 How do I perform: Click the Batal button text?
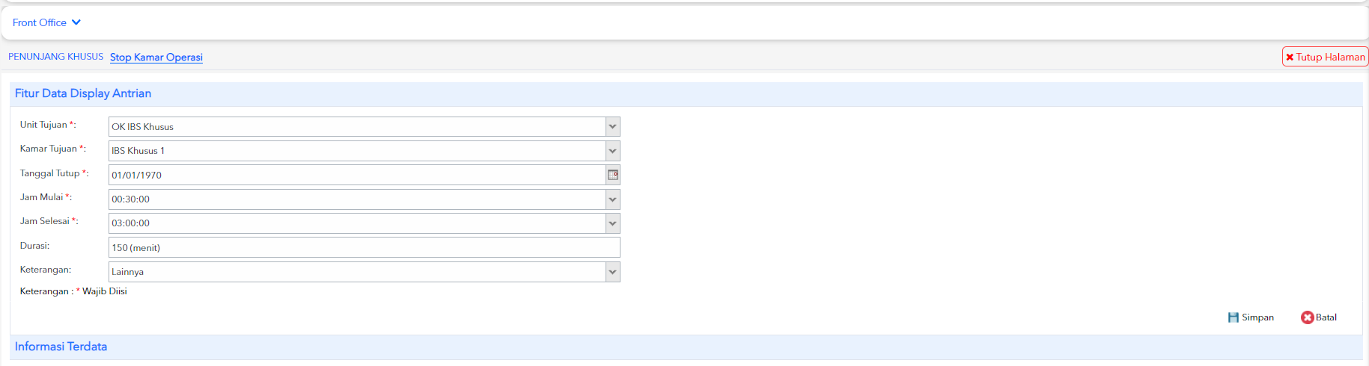click(1326, 317)
